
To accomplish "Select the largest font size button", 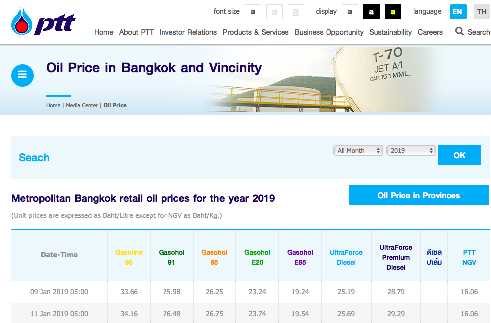I will click(296, 12).
